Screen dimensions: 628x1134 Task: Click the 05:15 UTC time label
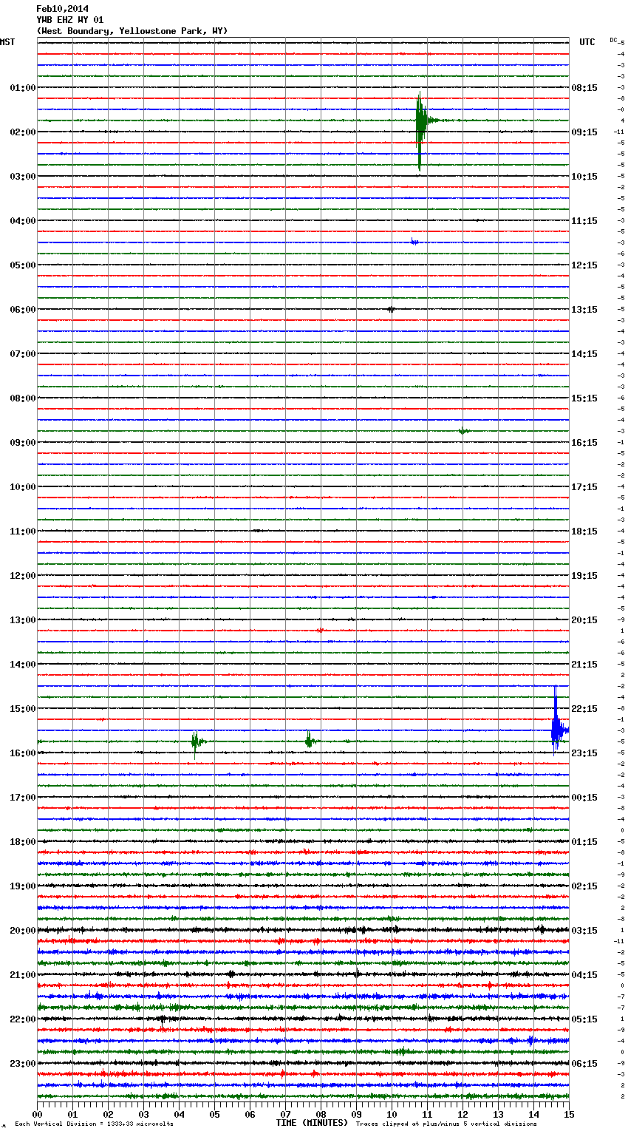click(584, 1019)
